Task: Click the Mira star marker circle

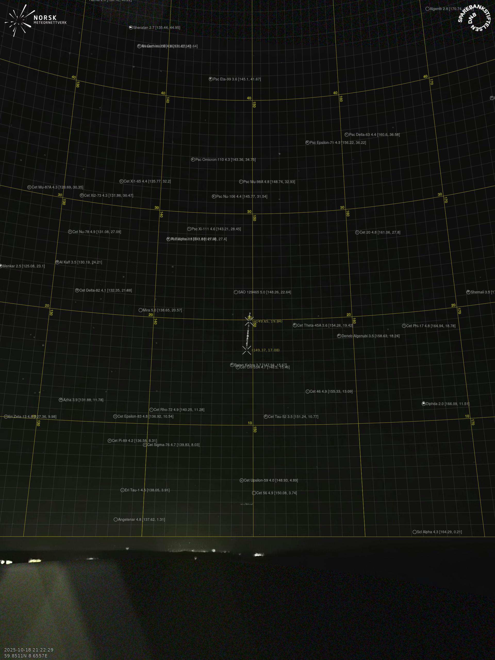Action: 141,310
